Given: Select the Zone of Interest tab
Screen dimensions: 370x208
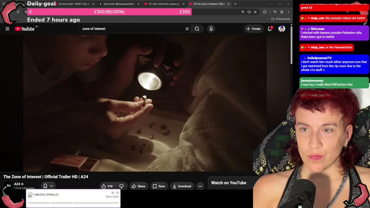Looking at the screenshot, I should [209, 4].
